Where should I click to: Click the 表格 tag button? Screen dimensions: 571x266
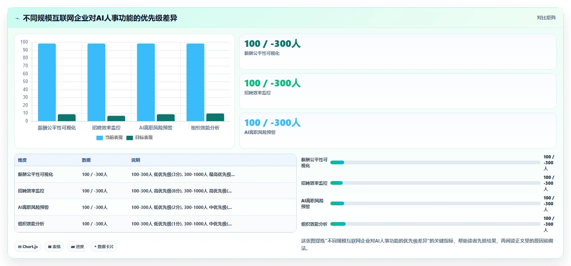(x=54, y=247)
